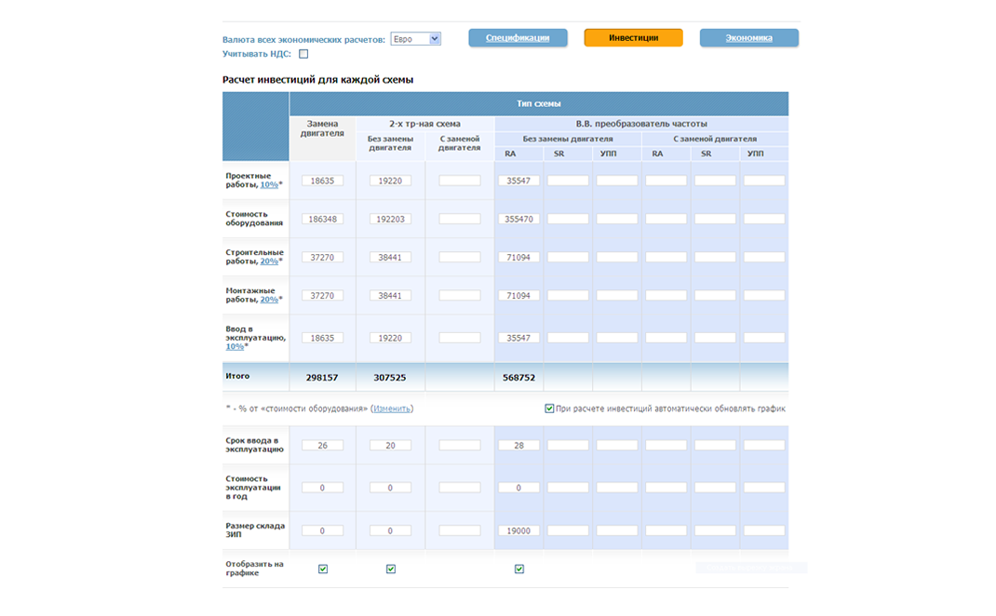Click the 10% link in Проектные работы
This screenshot has height=616, width=996.
pyautogui.click(x=269, y=185)
